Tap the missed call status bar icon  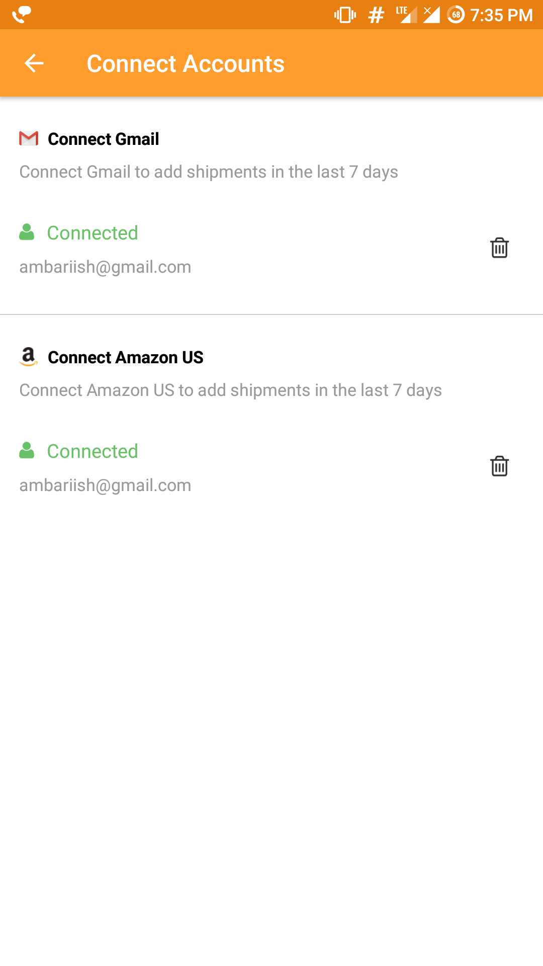(x=22, y=15)
